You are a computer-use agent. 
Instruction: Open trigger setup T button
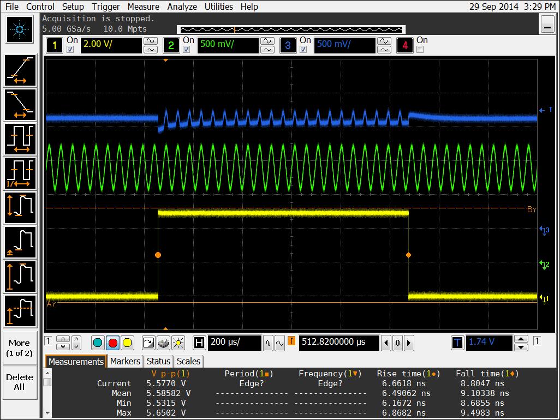pos(457,343)
